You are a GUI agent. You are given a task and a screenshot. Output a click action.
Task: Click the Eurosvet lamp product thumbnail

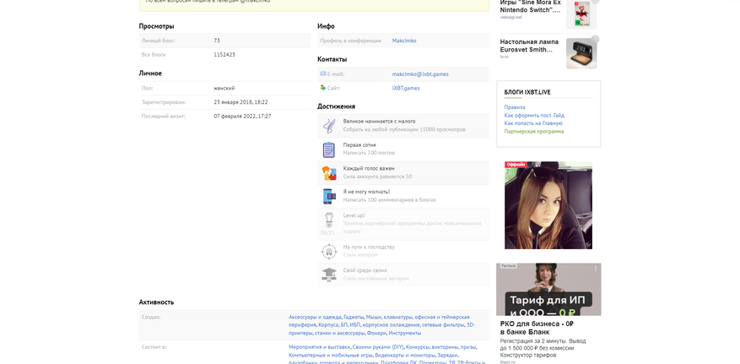581,53
